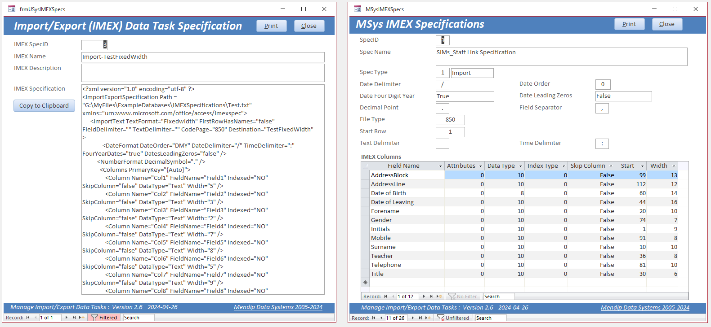Go to previous record in MSysIMEXSpecs form

381,318
